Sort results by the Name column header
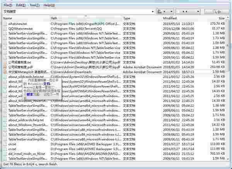The image size is (232, 169). pyautogui.click(x=26, y=18)
